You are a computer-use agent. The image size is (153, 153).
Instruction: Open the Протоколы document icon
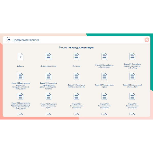click(x=76, y=57)
